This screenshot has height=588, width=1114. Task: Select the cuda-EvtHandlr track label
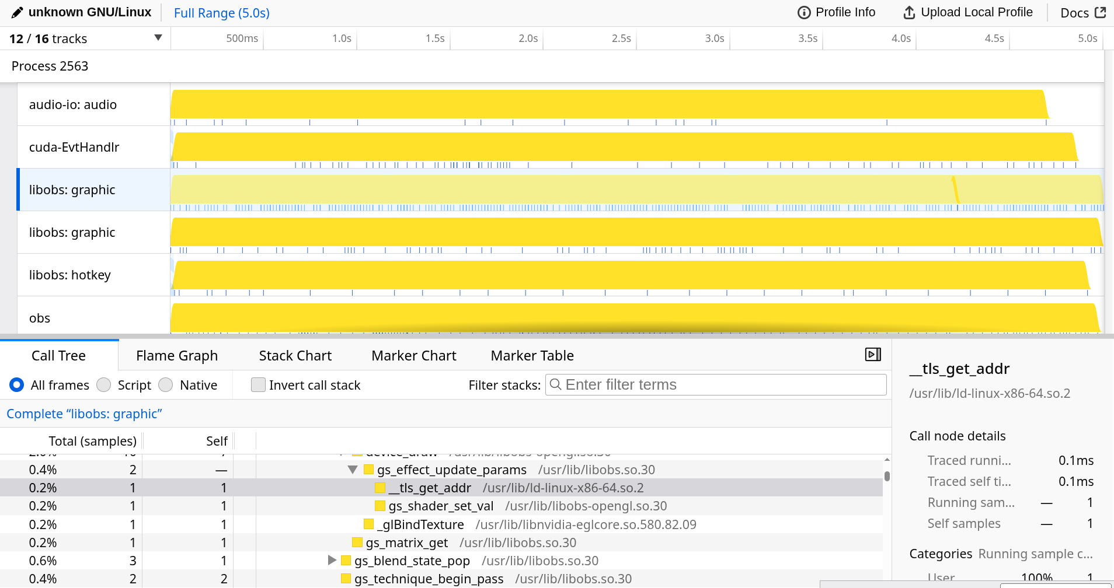click(x=74, y=147)
